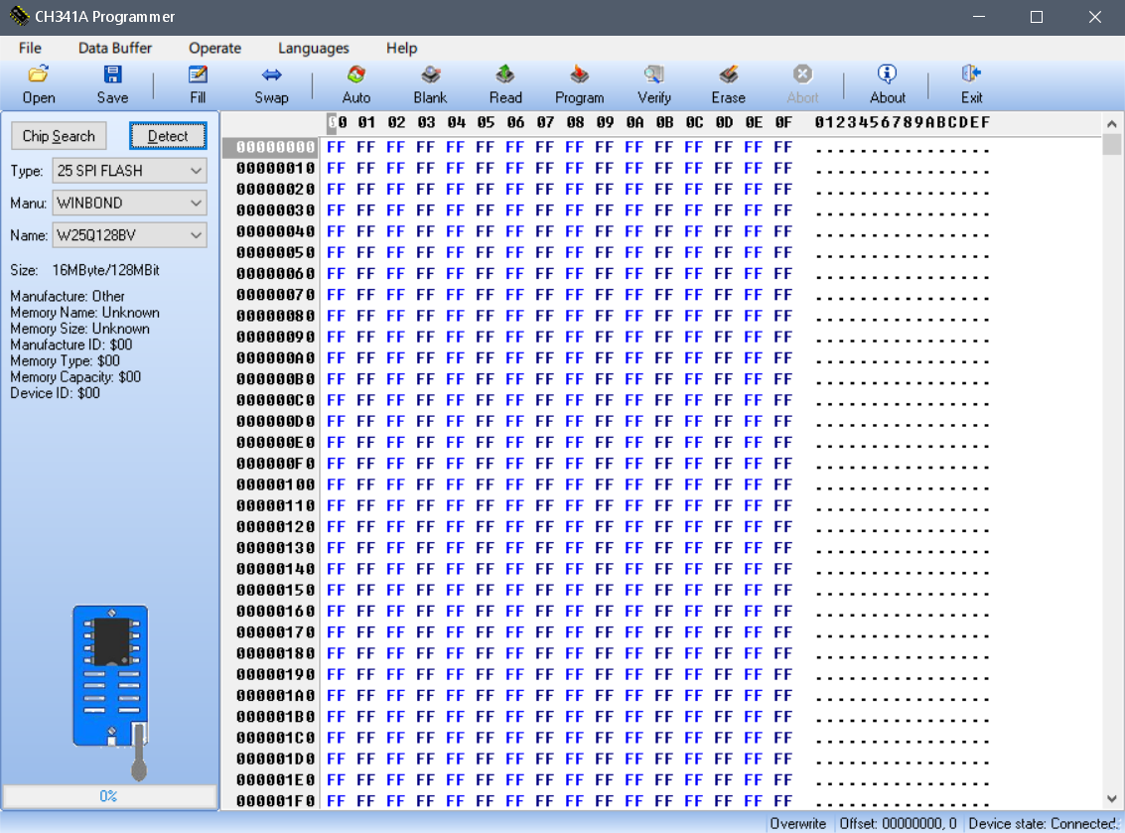
Task: Click the Blank check icon
Action: [430, 74]
